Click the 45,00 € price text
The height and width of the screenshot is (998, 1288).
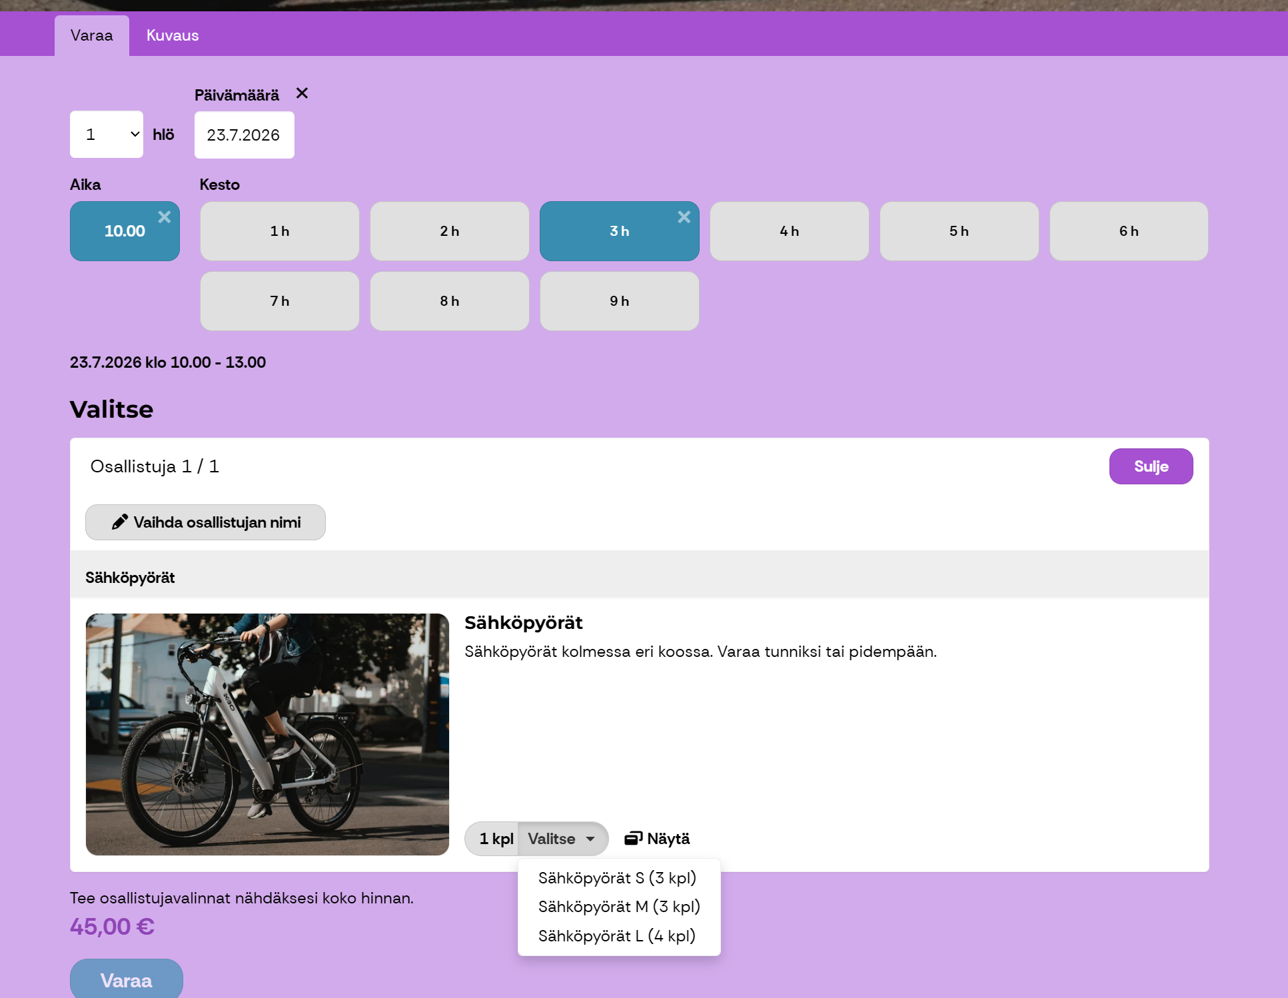112,927
